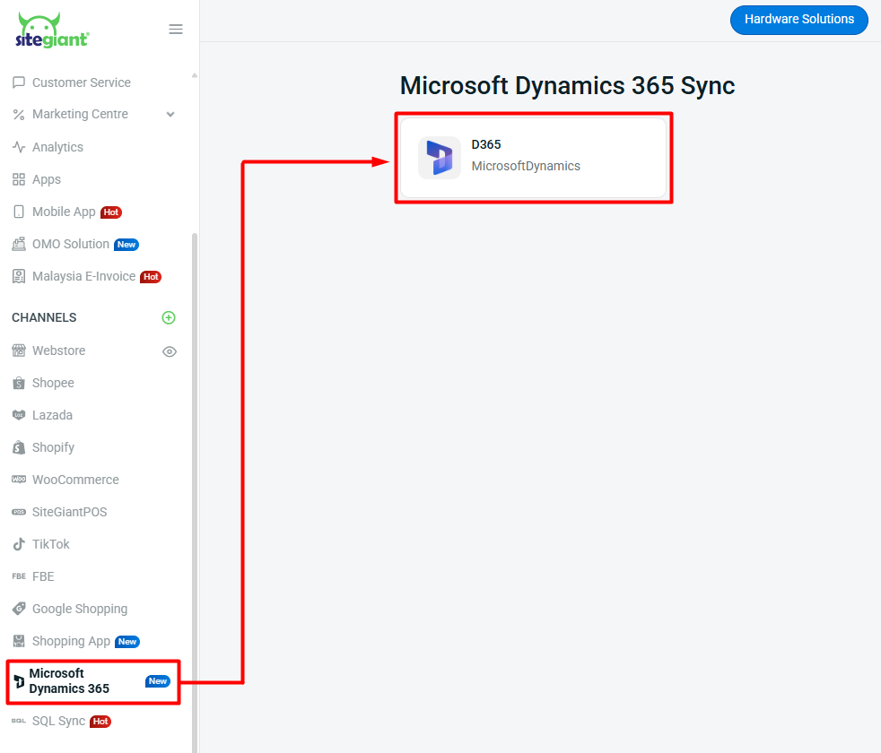
Task: Click the sidebar vertical scrollbar
Action: 195,448
